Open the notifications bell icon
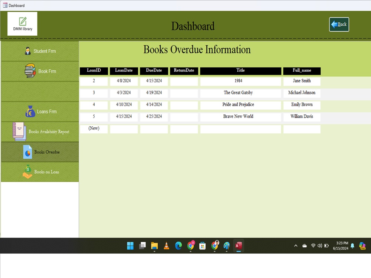Viewport: 371px width, 278px height. tap(352, 246)
